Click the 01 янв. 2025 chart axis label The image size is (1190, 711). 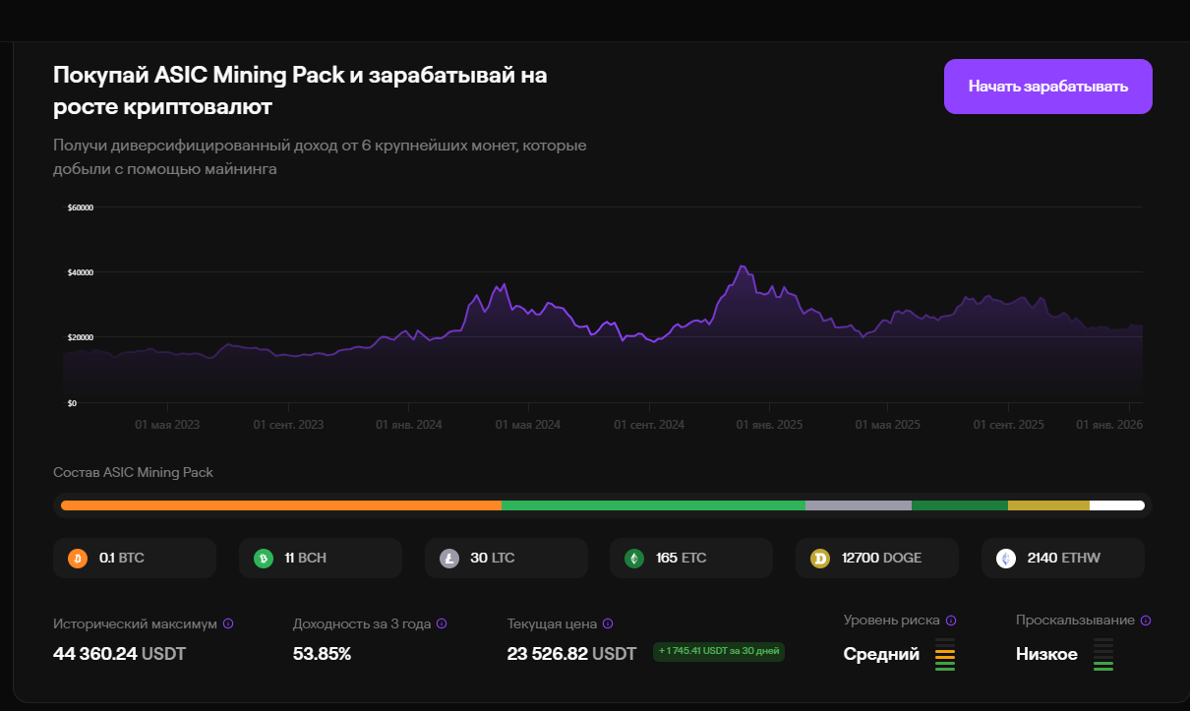pyautogui.click(x=770, y=425)
